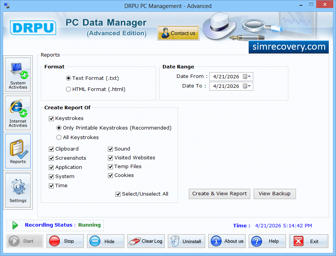Image resolution: width=336 pixels, height=256 pixels.
Task: Click the Uninstall recycle bin icon
Action: click(175, 241)
